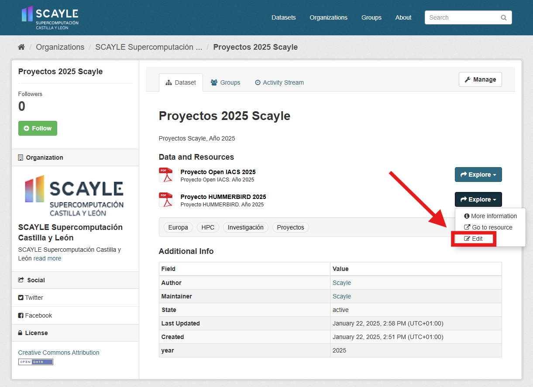Open PDF icon of Proyecto HUMMERBIRD 2025
533x387 pixels.
(x=166, y=200)
